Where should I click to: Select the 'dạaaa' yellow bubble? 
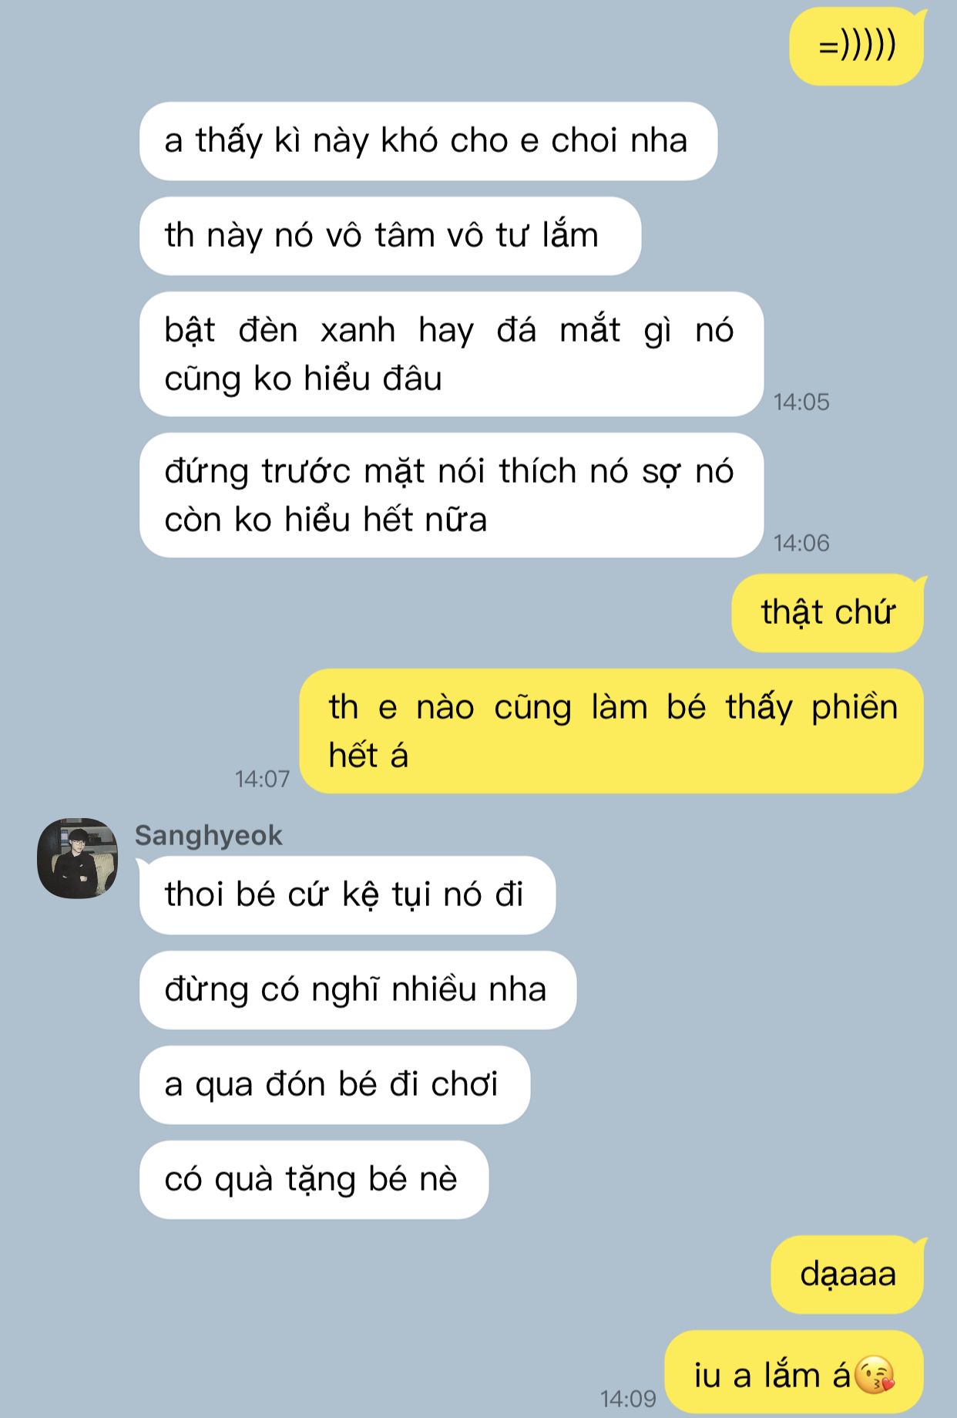tap(848, 1275)
